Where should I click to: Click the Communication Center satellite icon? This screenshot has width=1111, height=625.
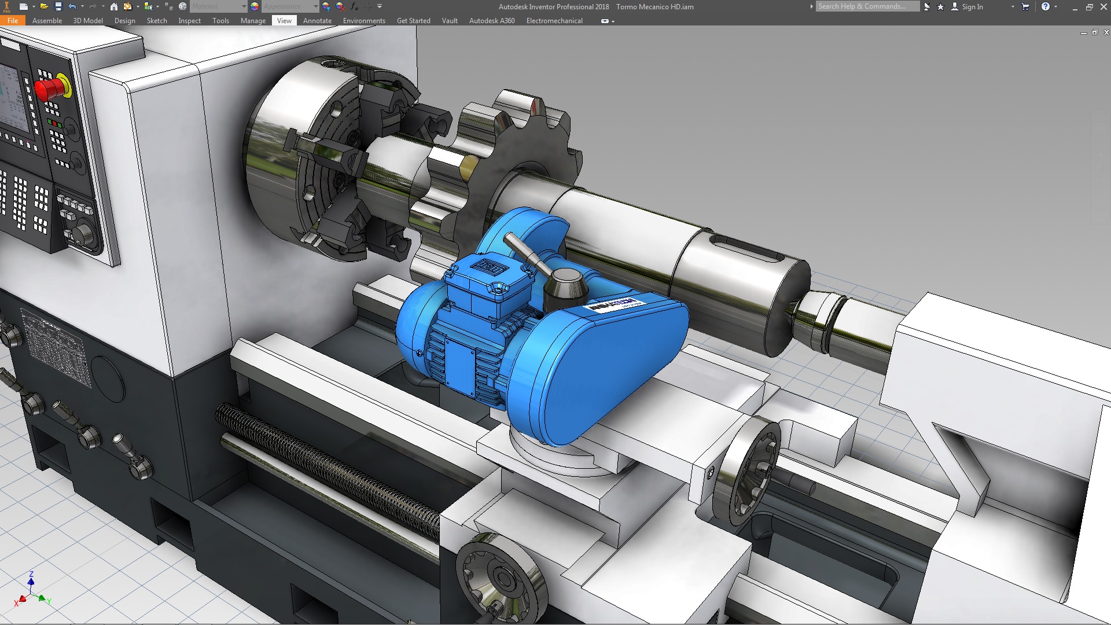pyautogui.click(x=927, y=6)
